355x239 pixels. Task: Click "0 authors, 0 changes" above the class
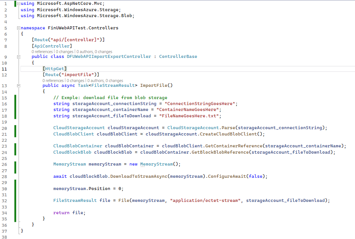(95, 52)
